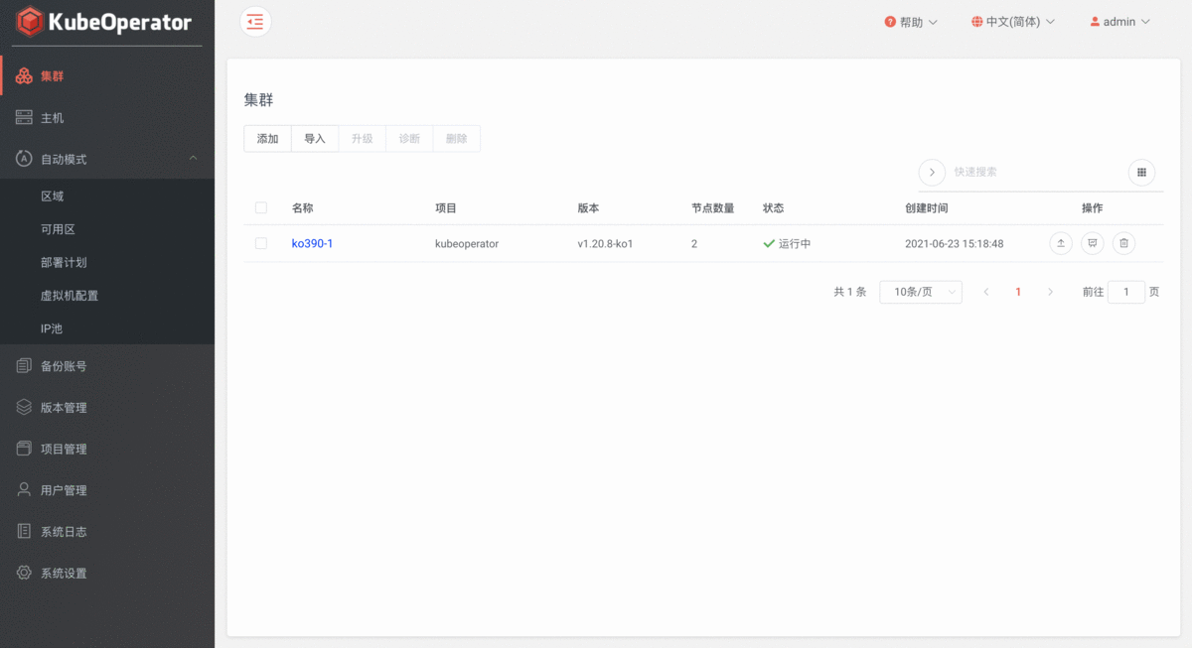The height and width of the screenshot is (651, 1192).
Task: Click the green running status checkmark
Action: [769, 243]
